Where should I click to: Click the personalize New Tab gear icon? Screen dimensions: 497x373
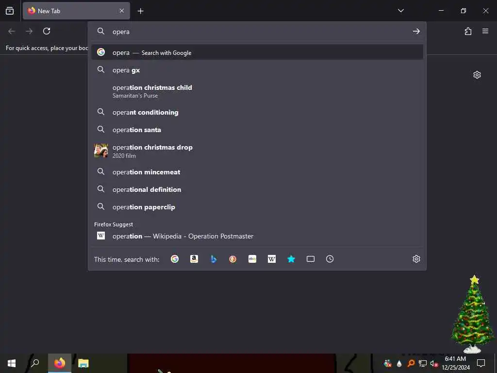pos(477,75)
